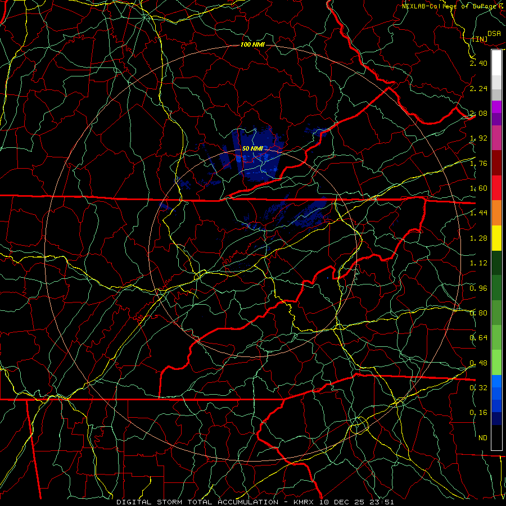Screen dimensions: 506x506
Task: Click the 0.16 legend value
Action: click(478, 413)
